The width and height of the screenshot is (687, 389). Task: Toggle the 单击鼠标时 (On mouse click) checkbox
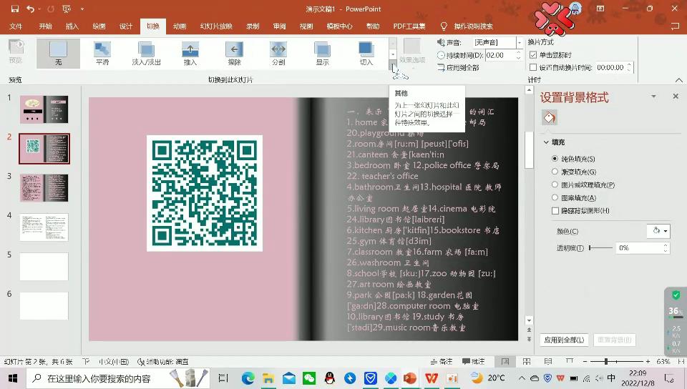click(x=533, y=54)
